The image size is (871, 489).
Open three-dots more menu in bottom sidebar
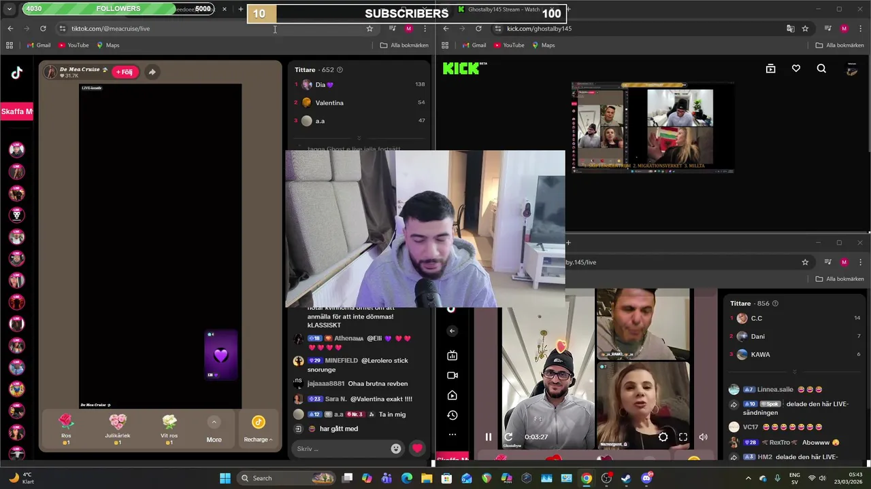(x=452, y=434)
